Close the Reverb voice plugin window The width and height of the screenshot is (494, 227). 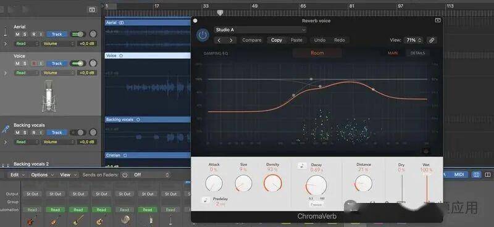pos(195,21)
